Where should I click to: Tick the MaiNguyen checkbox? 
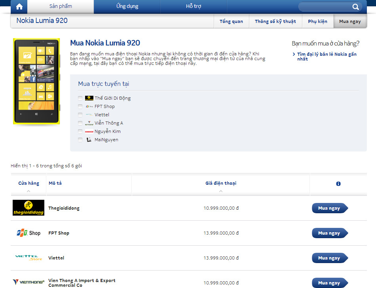pyautogui.click(x=80, y=140)
